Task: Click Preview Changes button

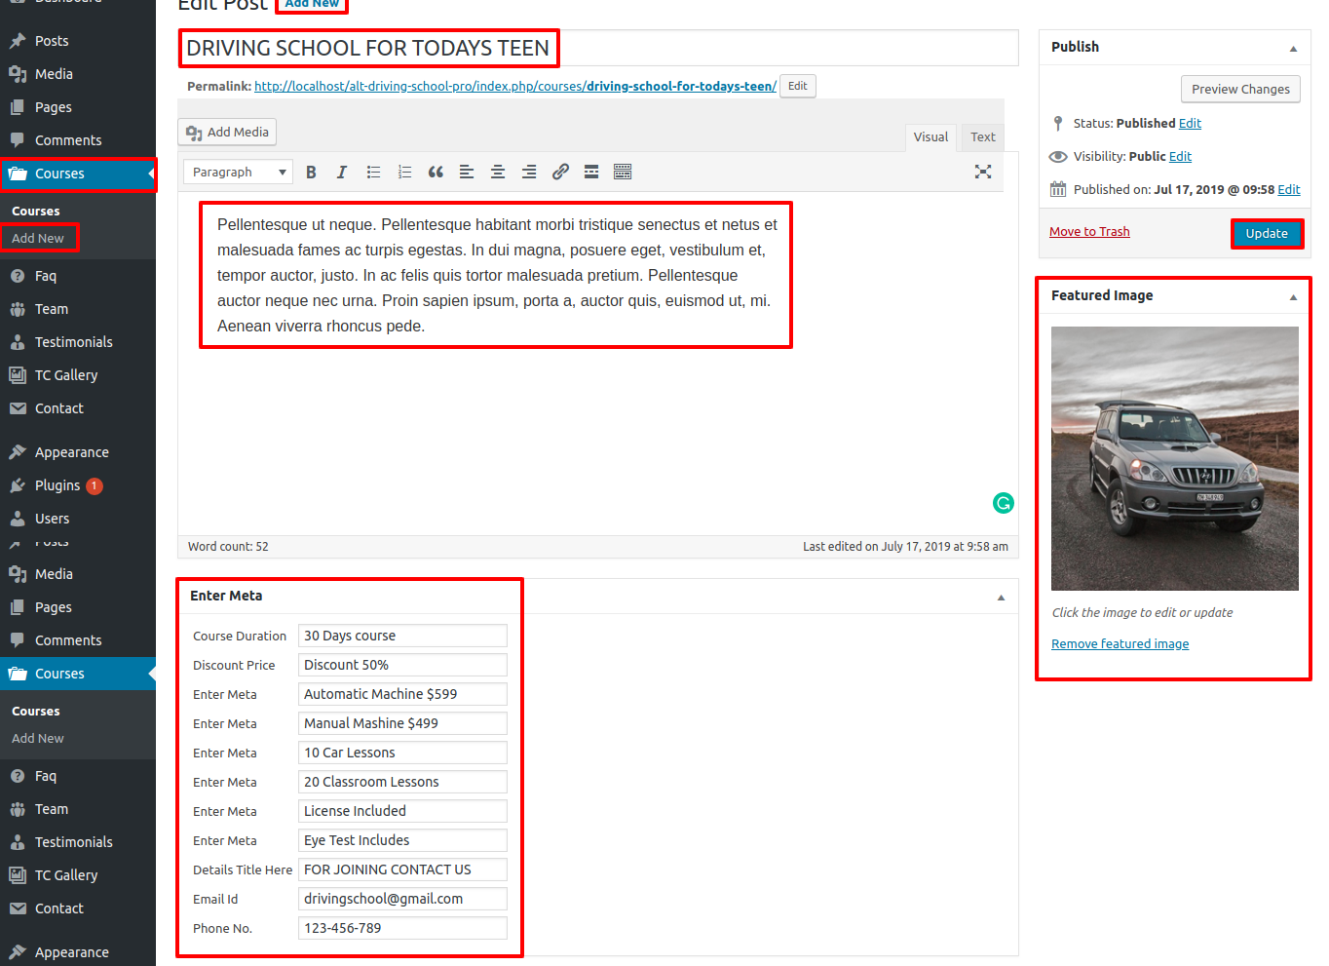Action: pyautogui.click(x=1240, y=89)
